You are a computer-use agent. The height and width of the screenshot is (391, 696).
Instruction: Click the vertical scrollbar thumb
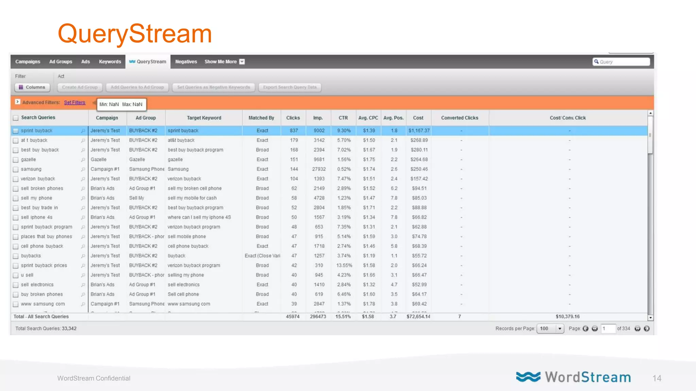(x=650, y=135)
